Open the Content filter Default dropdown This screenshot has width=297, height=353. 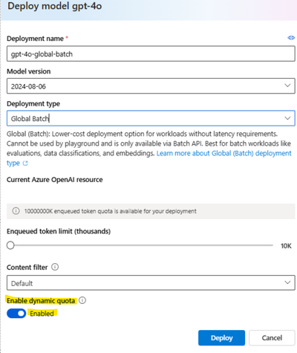pos(151,282)
